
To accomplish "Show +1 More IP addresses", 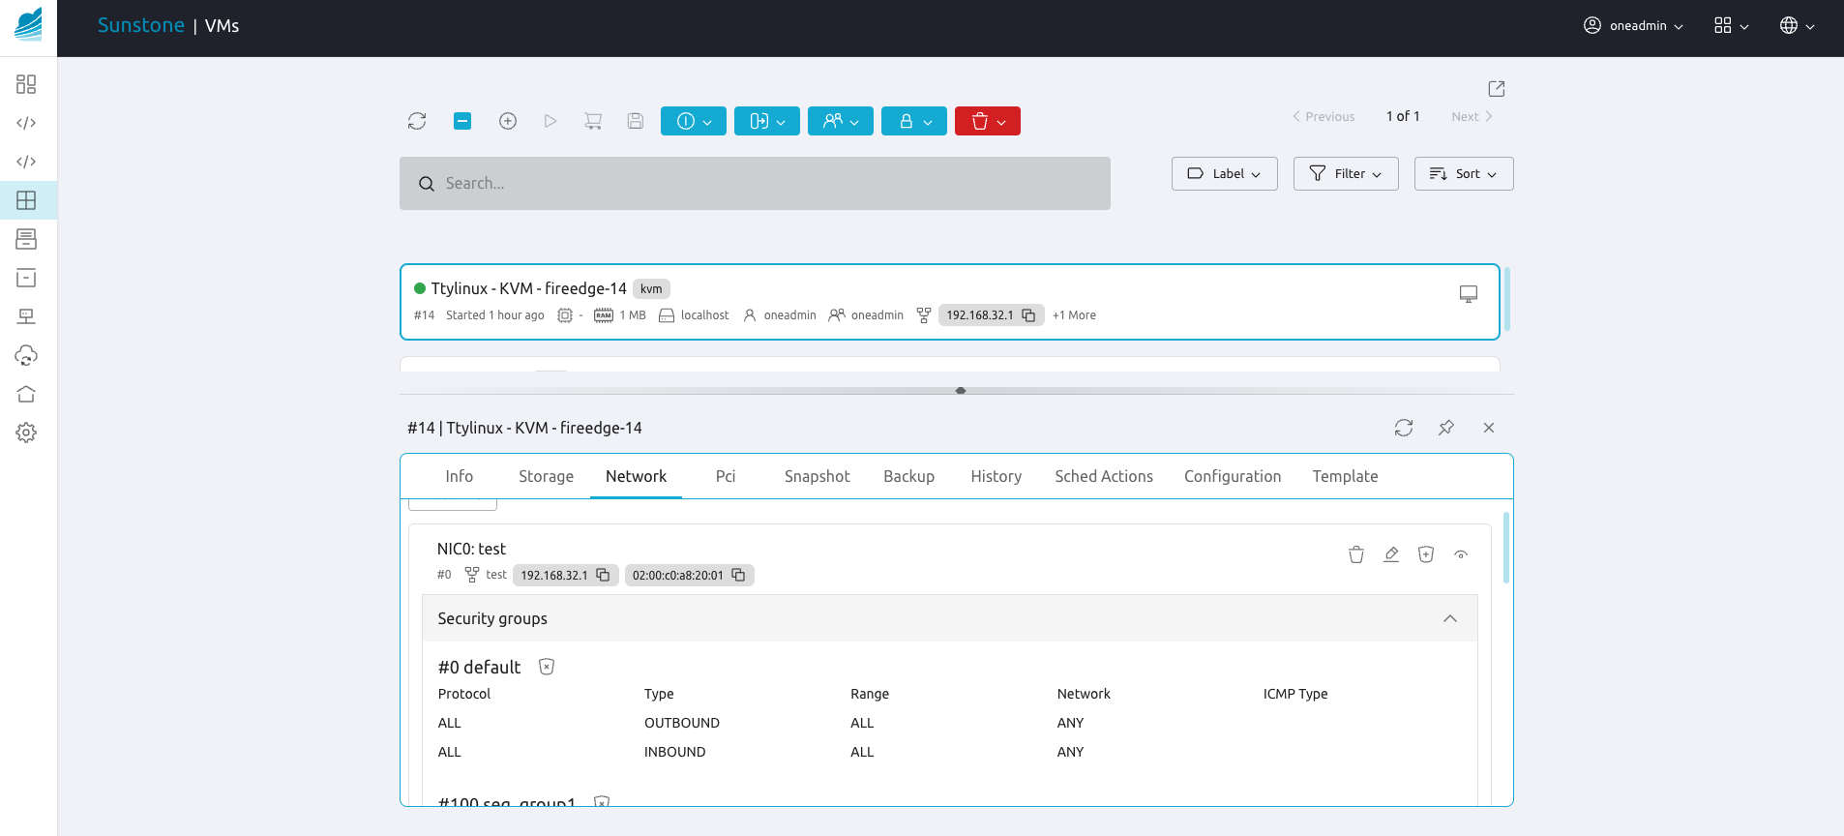I will [x=1074, y=315].
